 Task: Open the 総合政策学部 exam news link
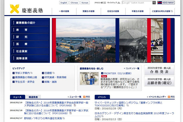(56, 104)
